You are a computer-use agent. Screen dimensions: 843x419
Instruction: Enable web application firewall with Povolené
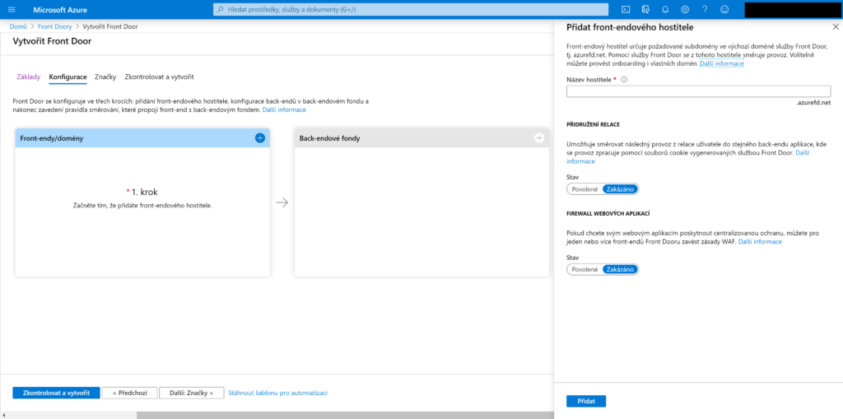coord(585,269)
